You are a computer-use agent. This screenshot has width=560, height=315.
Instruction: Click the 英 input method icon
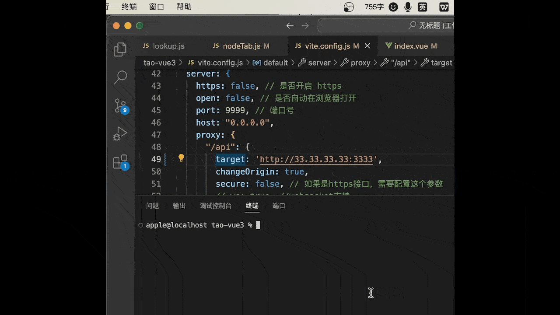pyautogui.click(x=422, y=7)
